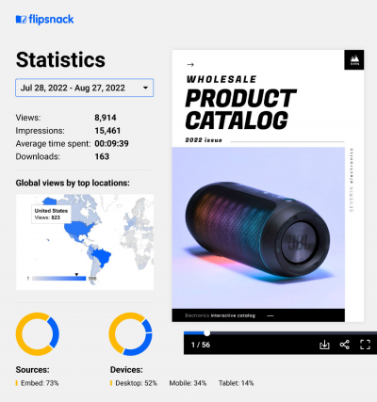Click Brazil on the world map
Screen dimensions: 377x402
click(x=102, y=257)
